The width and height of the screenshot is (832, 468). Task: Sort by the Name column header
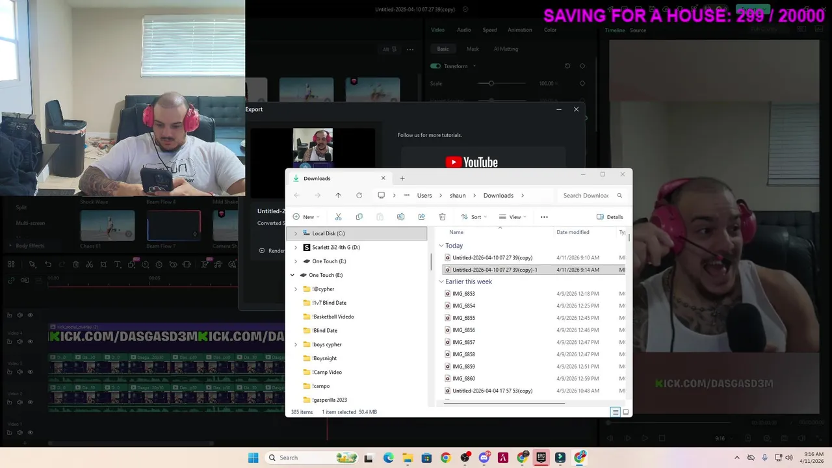click(456, 232)
